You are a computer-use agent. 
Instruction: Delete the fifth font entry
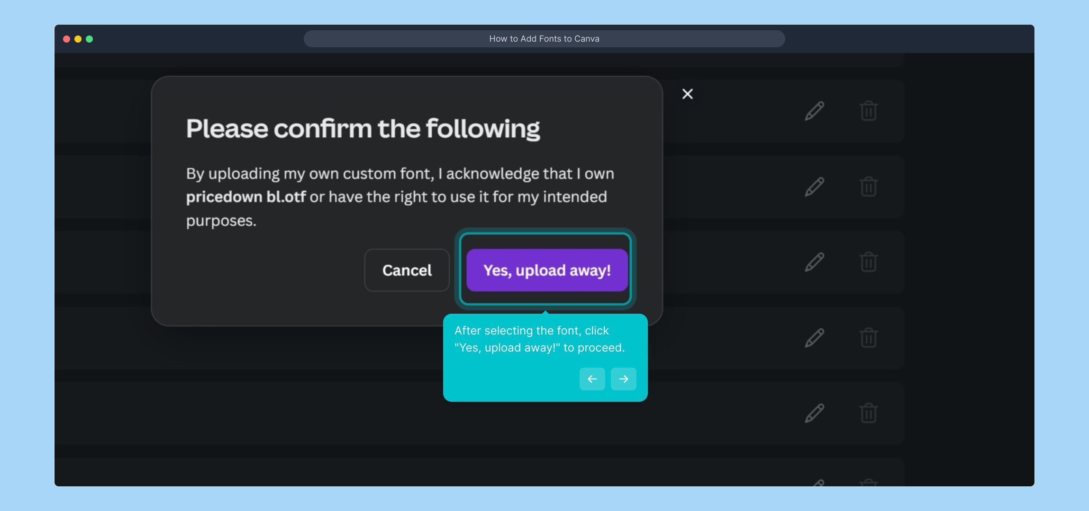pyautogui.click(x=868, y=413)
